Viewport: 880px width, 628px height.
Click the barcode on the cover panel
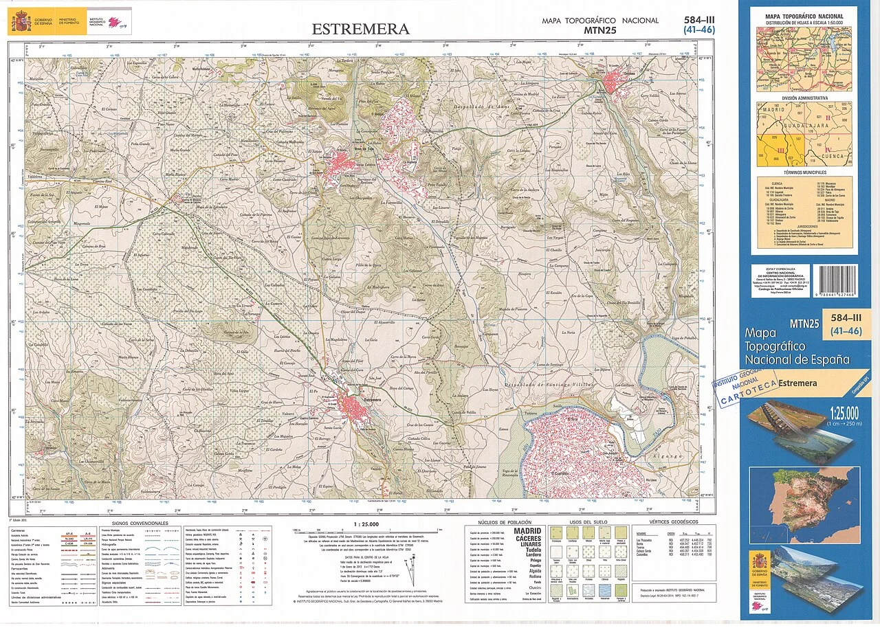[x=835, y=281]
